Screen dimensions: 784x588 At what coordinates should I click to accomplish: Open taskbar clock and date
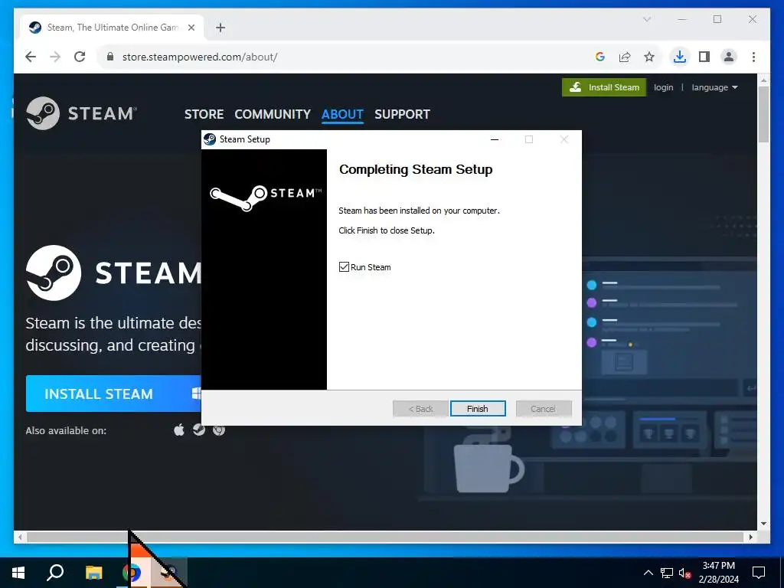pyautogui.click(x=718, y=573)
